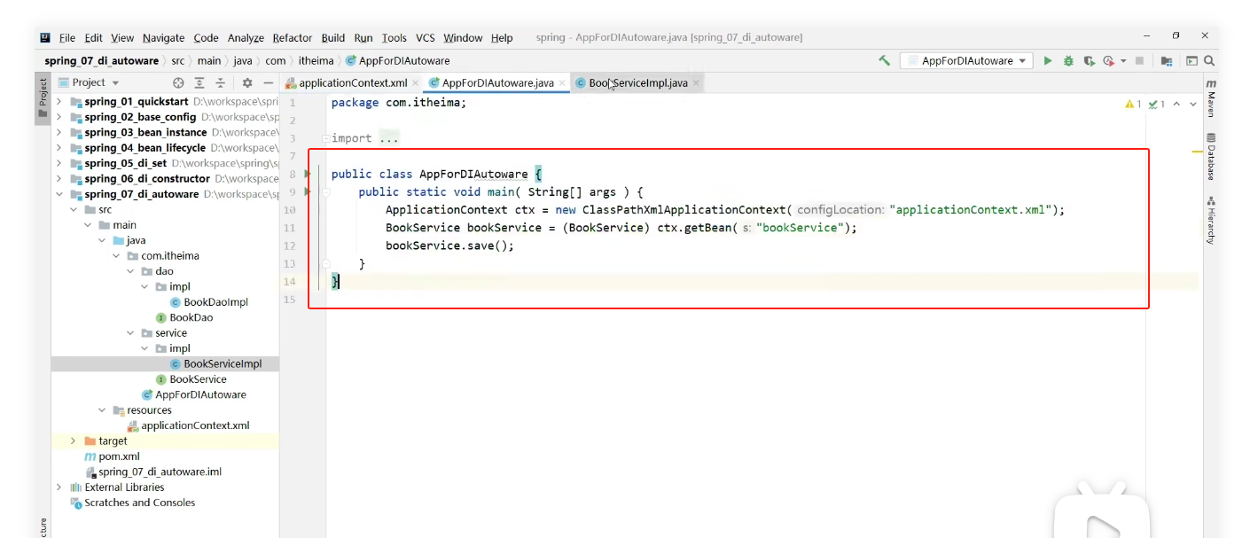Open the Help menu
The width and height of the screenshot is (1258, 538).
pyautogui.click(x=502, y=38)
